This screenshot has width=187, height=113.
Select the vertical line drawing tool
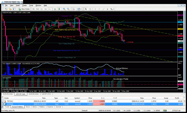95,9
